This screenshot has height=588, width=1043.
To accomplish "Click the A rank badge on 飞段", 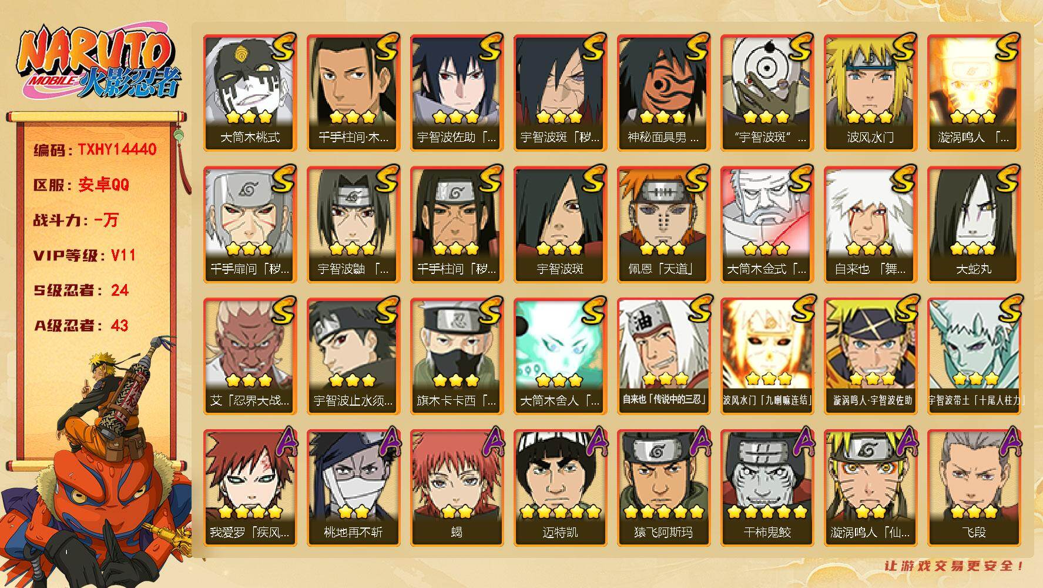I will coord(1008,442).
